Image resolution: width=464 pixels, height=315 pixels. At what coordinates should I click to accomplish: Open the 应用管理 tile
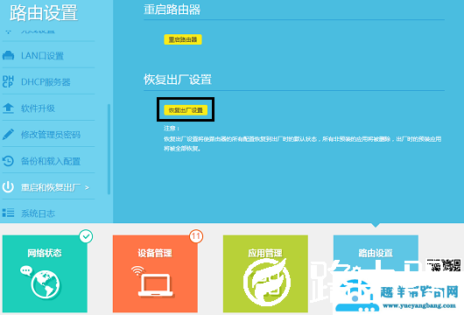265,274
